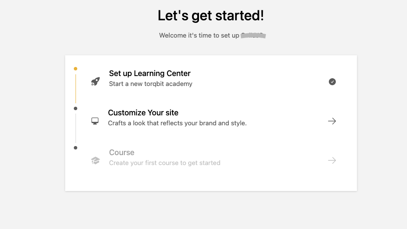The image size is (407, 229).
Task: Open Customize Your site via its arrow
Action: pos(332,121)
